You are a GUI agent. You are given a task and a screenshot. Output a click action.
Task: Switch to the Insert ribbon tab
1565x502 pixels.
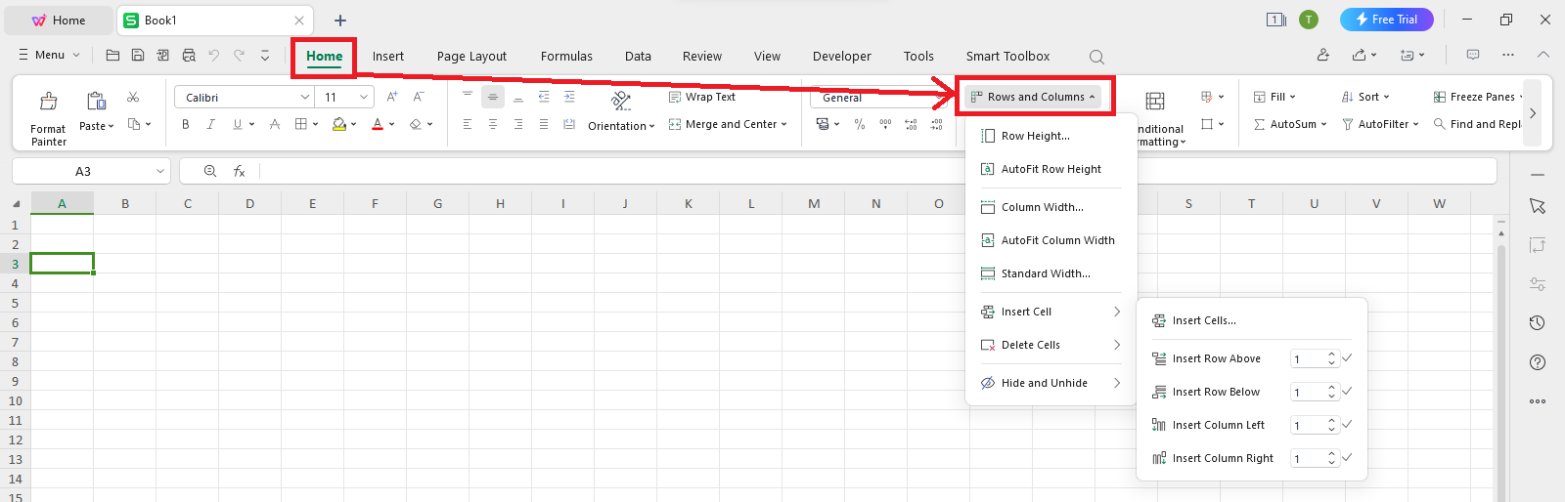pos(388,57)
